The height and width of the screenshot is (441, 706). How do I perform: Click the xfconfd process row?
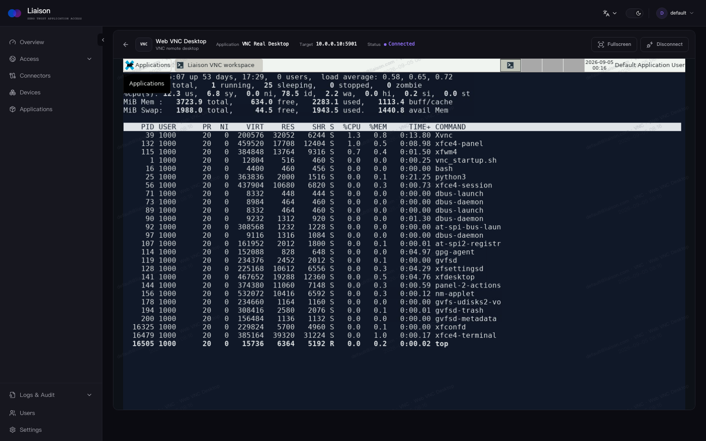(402, 327)
